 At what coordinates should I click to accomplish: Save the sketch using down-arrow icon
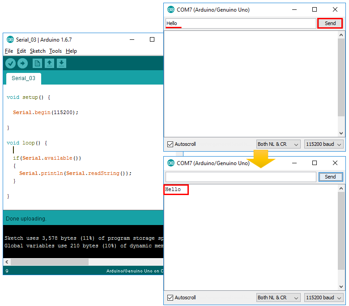pos(61,64)
